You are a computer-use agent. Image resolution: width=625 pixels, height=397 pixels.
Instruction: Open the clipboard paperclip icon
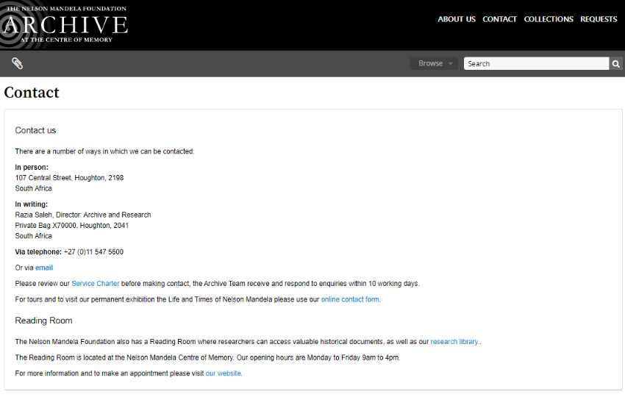click(x=17, y=63)
